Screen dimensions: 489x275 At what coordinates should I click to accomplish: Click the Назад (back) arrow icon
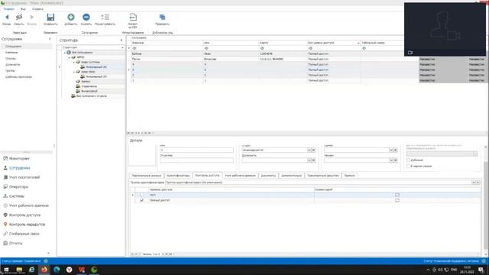point(7,17)
